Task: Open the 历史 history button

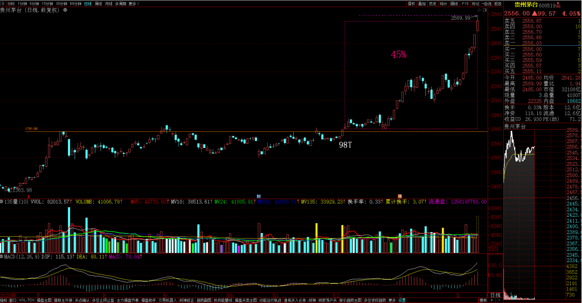Action: pos(433,4)
